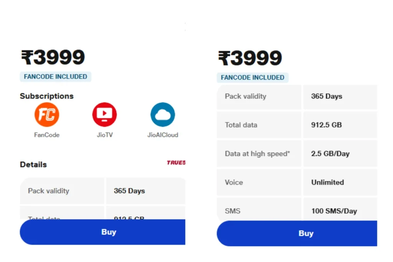This screenshot has height=262, width=393.
Task: Select the ₹3999 price on right card
Action: (250, 58)
